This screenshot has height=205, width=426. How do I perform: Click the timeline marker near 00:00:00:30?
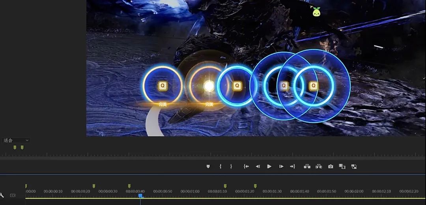click(94, 186)
